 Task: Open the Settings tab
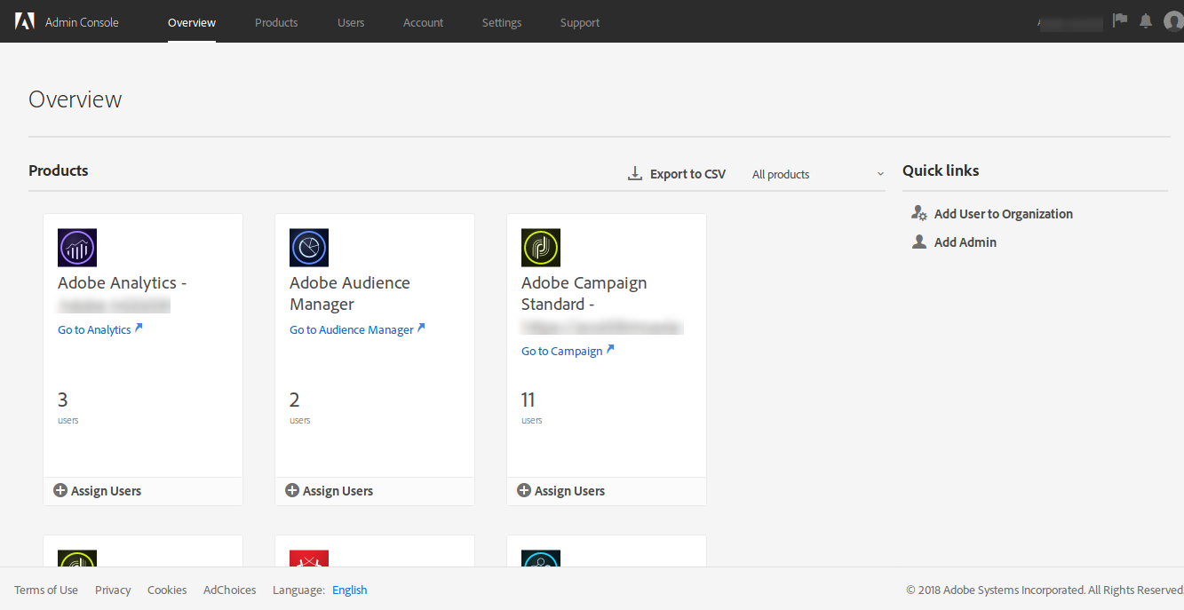pyautogui.click(x=502, y=22)
